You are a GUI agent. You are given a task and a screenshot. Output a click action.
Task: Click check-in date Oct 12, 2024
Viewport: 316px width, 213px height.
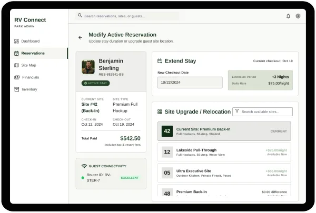tap(92, 125)
